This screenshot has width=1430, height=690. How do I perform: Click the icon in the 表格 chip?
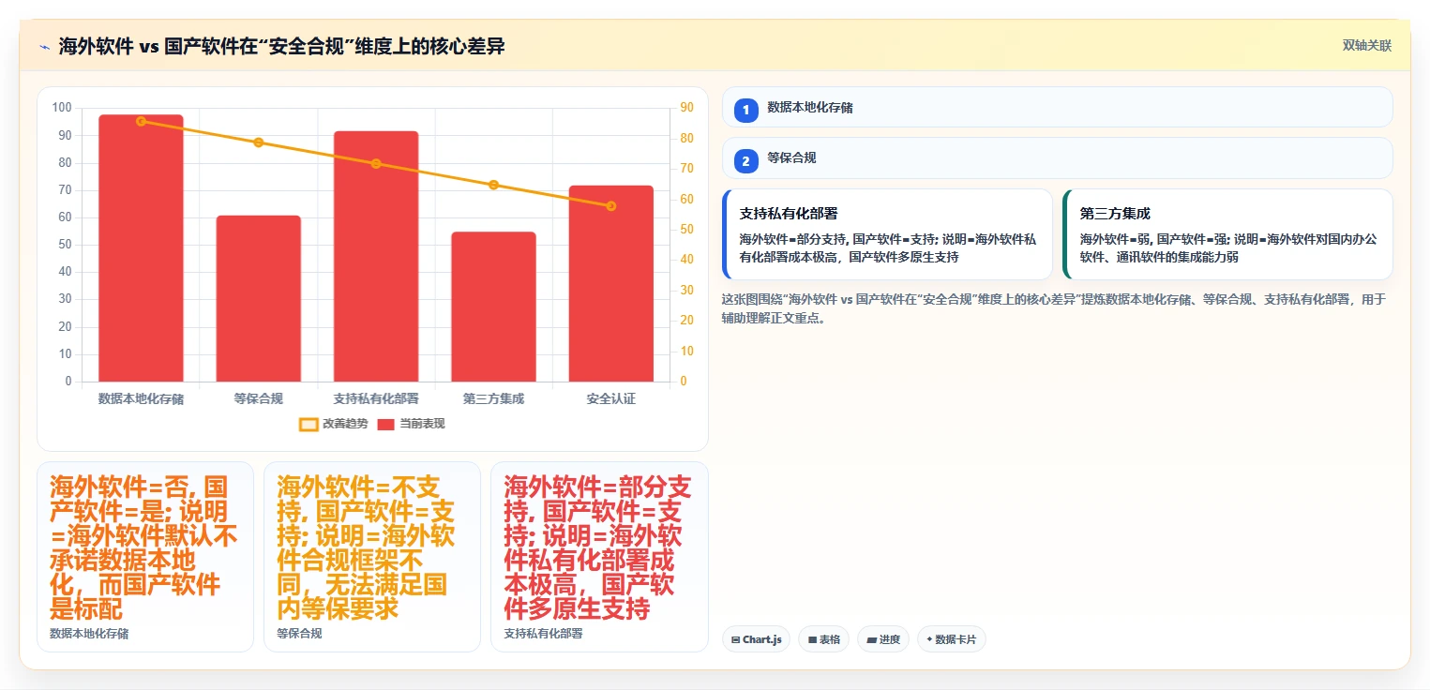tap(812, 639)
